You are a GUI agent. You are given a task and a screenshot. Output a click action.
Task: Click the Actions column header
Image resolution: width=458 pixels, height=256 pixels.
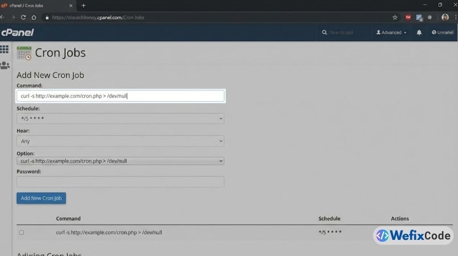400,218
